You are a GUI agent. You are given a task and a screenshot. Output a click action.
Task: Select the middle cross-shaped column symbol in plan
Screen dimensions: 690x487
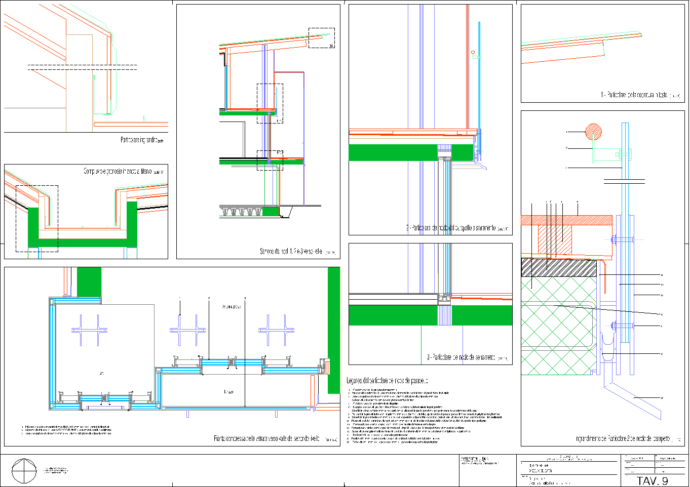pos(187,330)
